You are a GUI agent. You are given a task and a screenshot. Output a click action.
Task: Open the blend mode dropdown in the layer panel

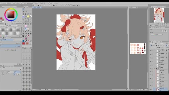point(156,44)
